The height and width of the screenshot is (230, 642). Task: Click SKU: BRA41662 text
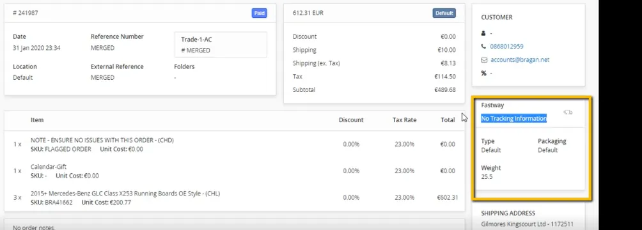point(52,202)
